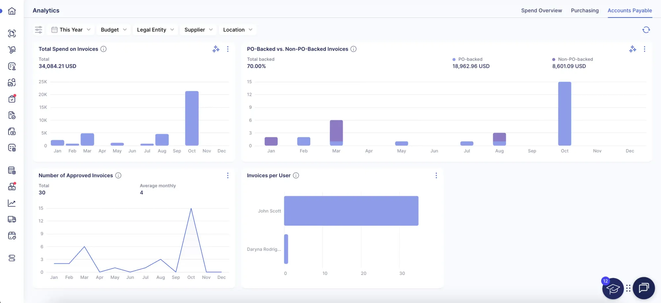This screenshot has width=661, height=303.
Task: Expand the Legal Entity filter dropdown
Action: (155, 30)
